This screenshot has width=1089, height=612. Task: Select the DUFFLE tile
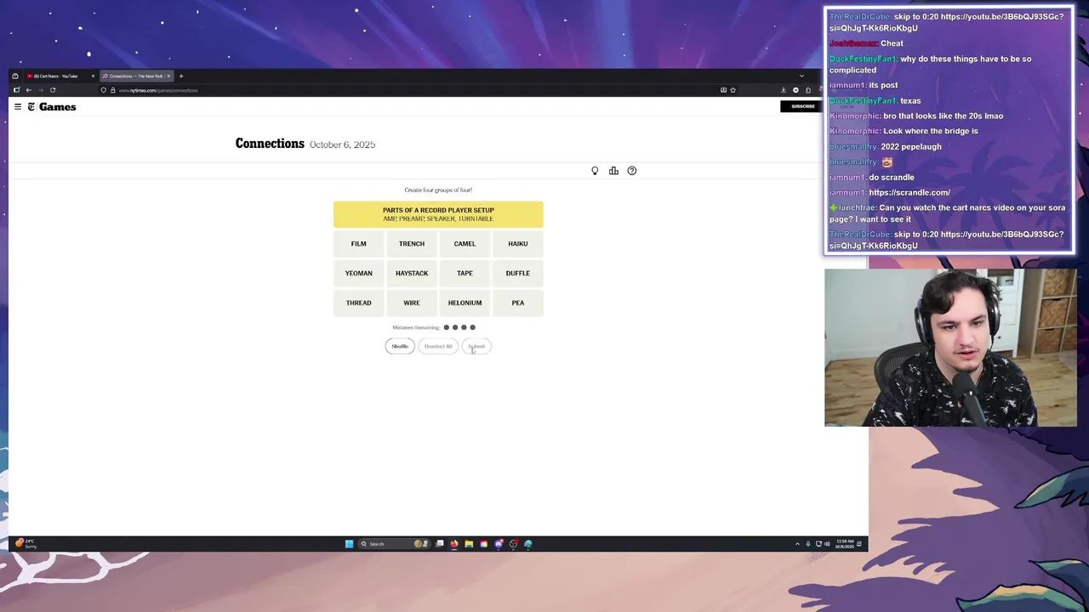(518, 273)
